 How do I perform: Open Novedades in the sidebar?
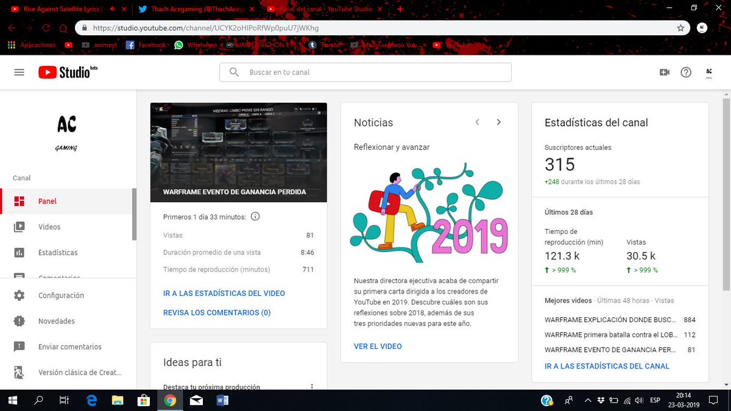coord(68,321)
